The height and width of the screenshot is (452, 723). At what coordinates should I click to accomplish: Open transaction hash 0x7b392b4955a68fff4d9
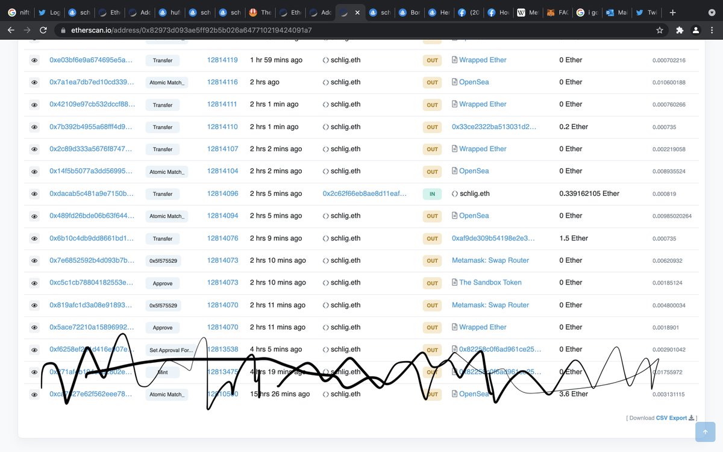(x=91, y=127)
